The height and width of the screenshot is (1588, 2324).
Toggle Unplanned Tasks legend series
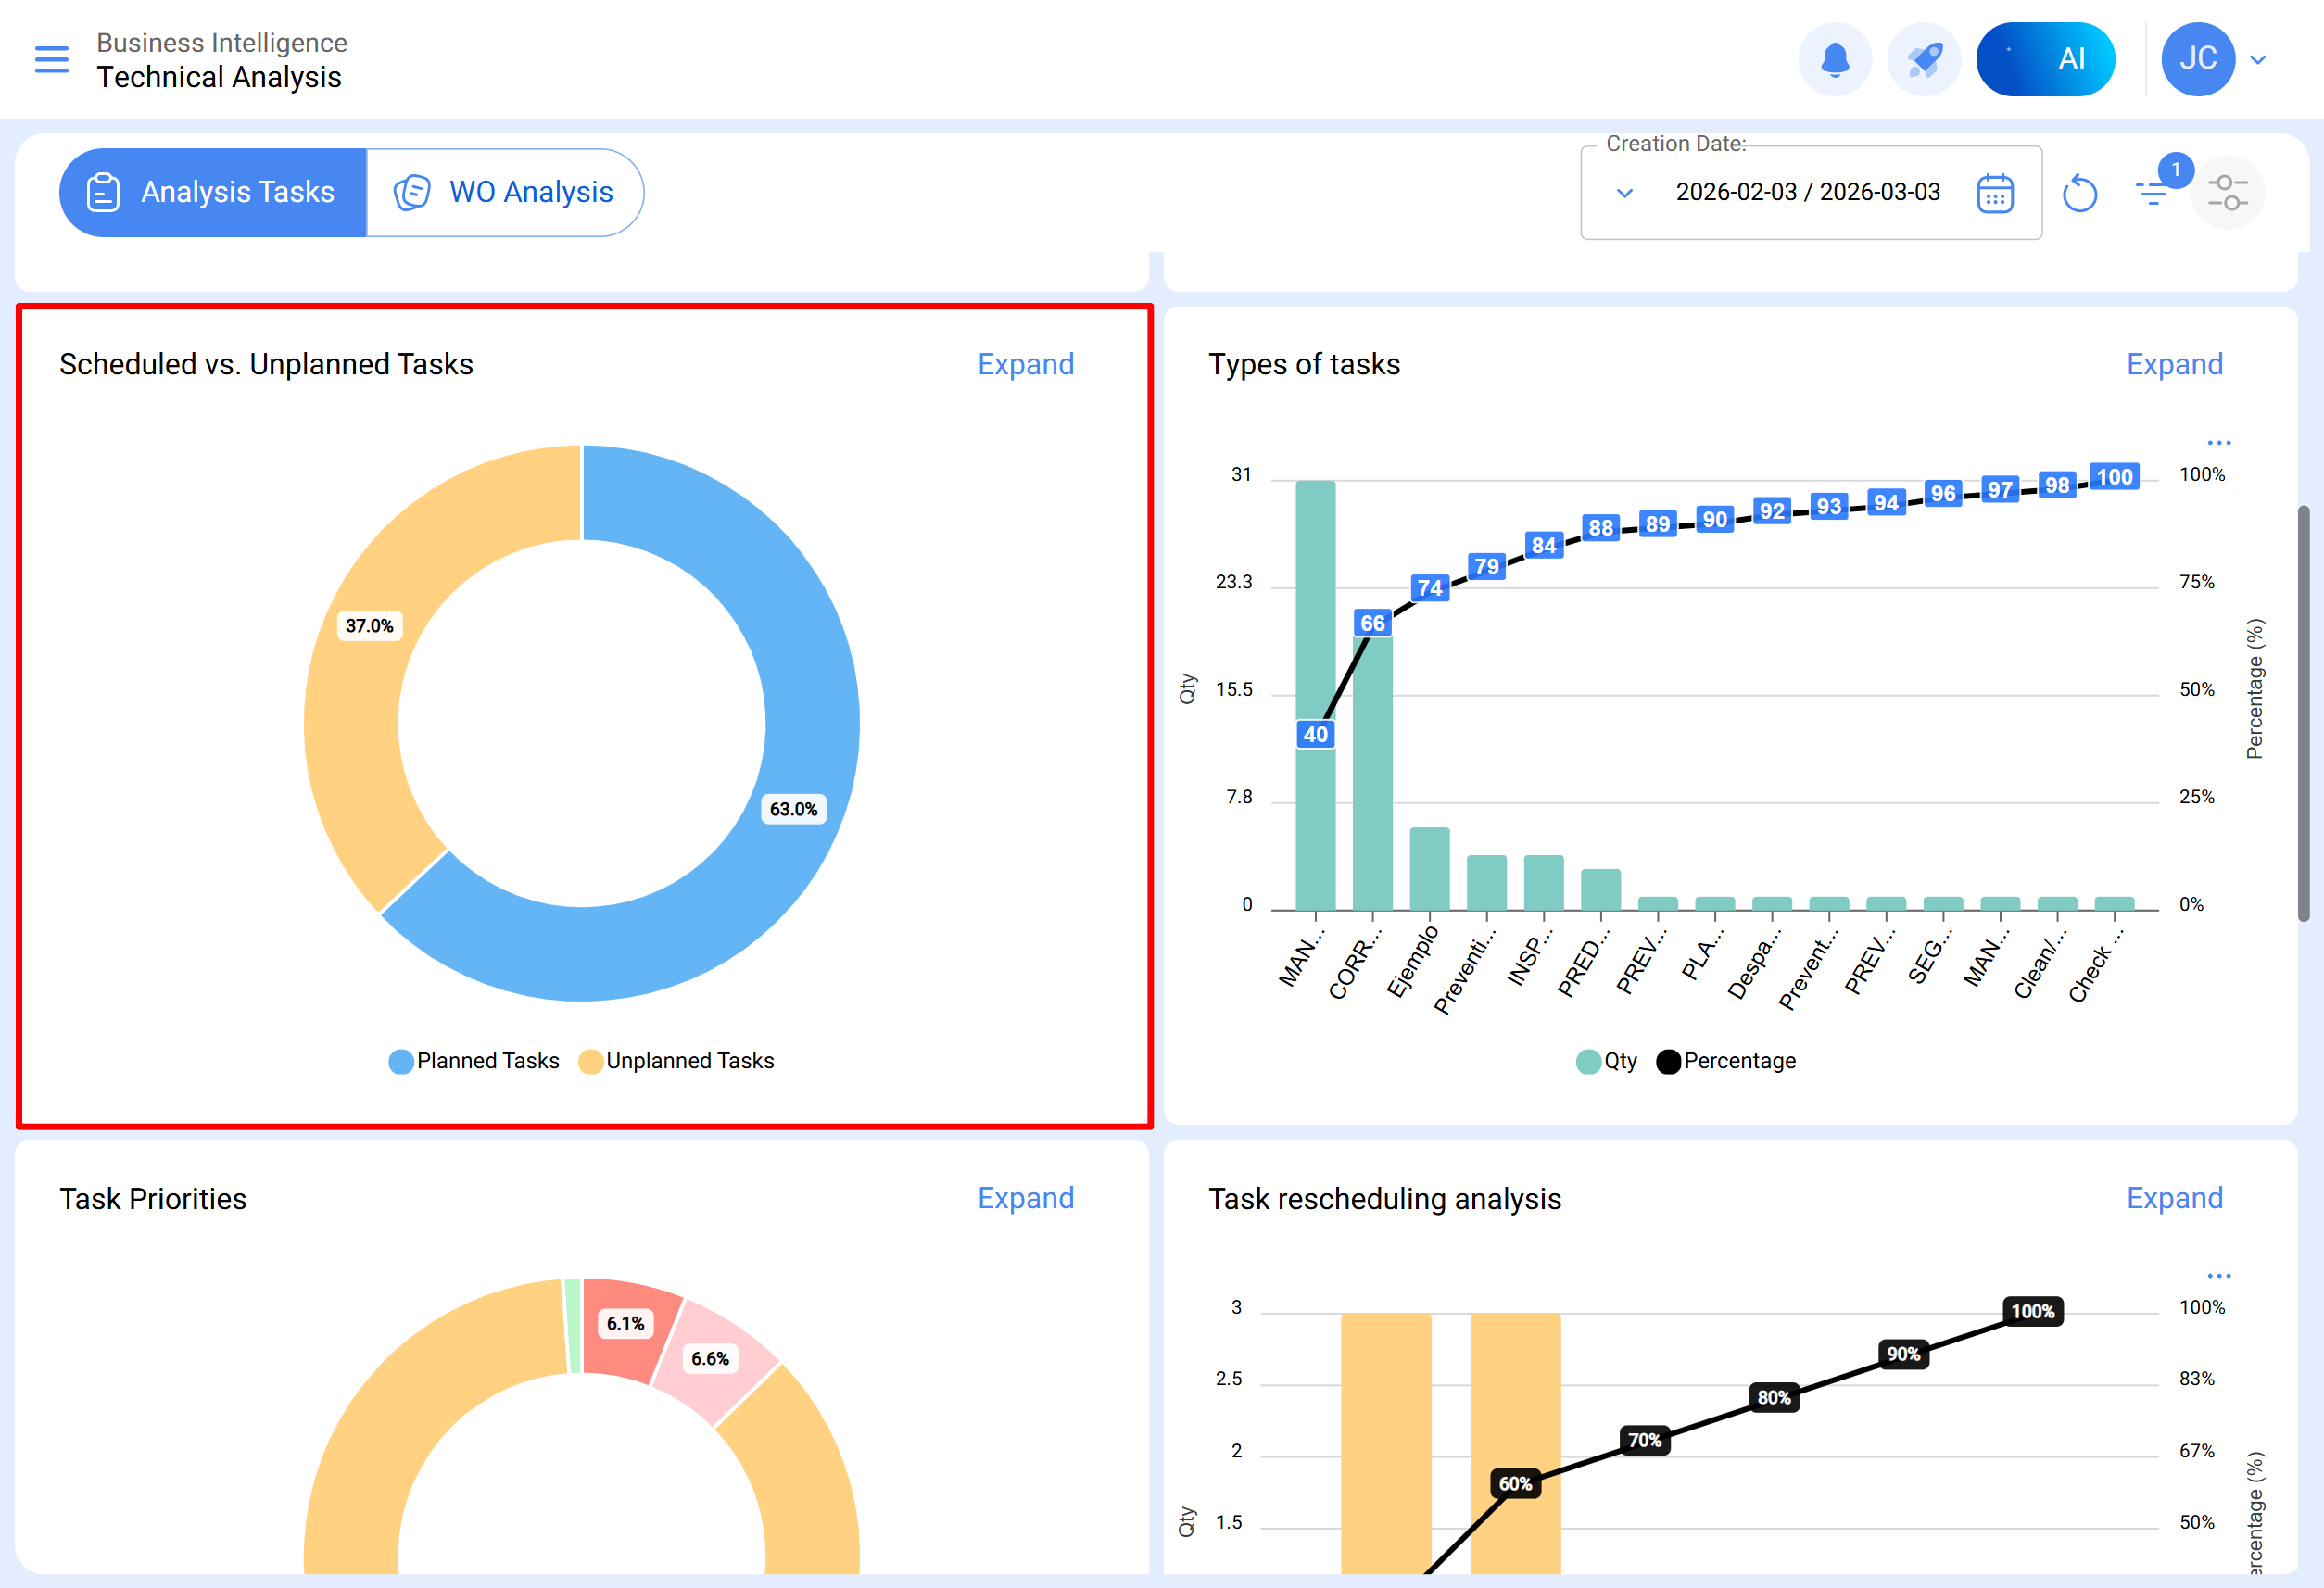point(677,1061)
